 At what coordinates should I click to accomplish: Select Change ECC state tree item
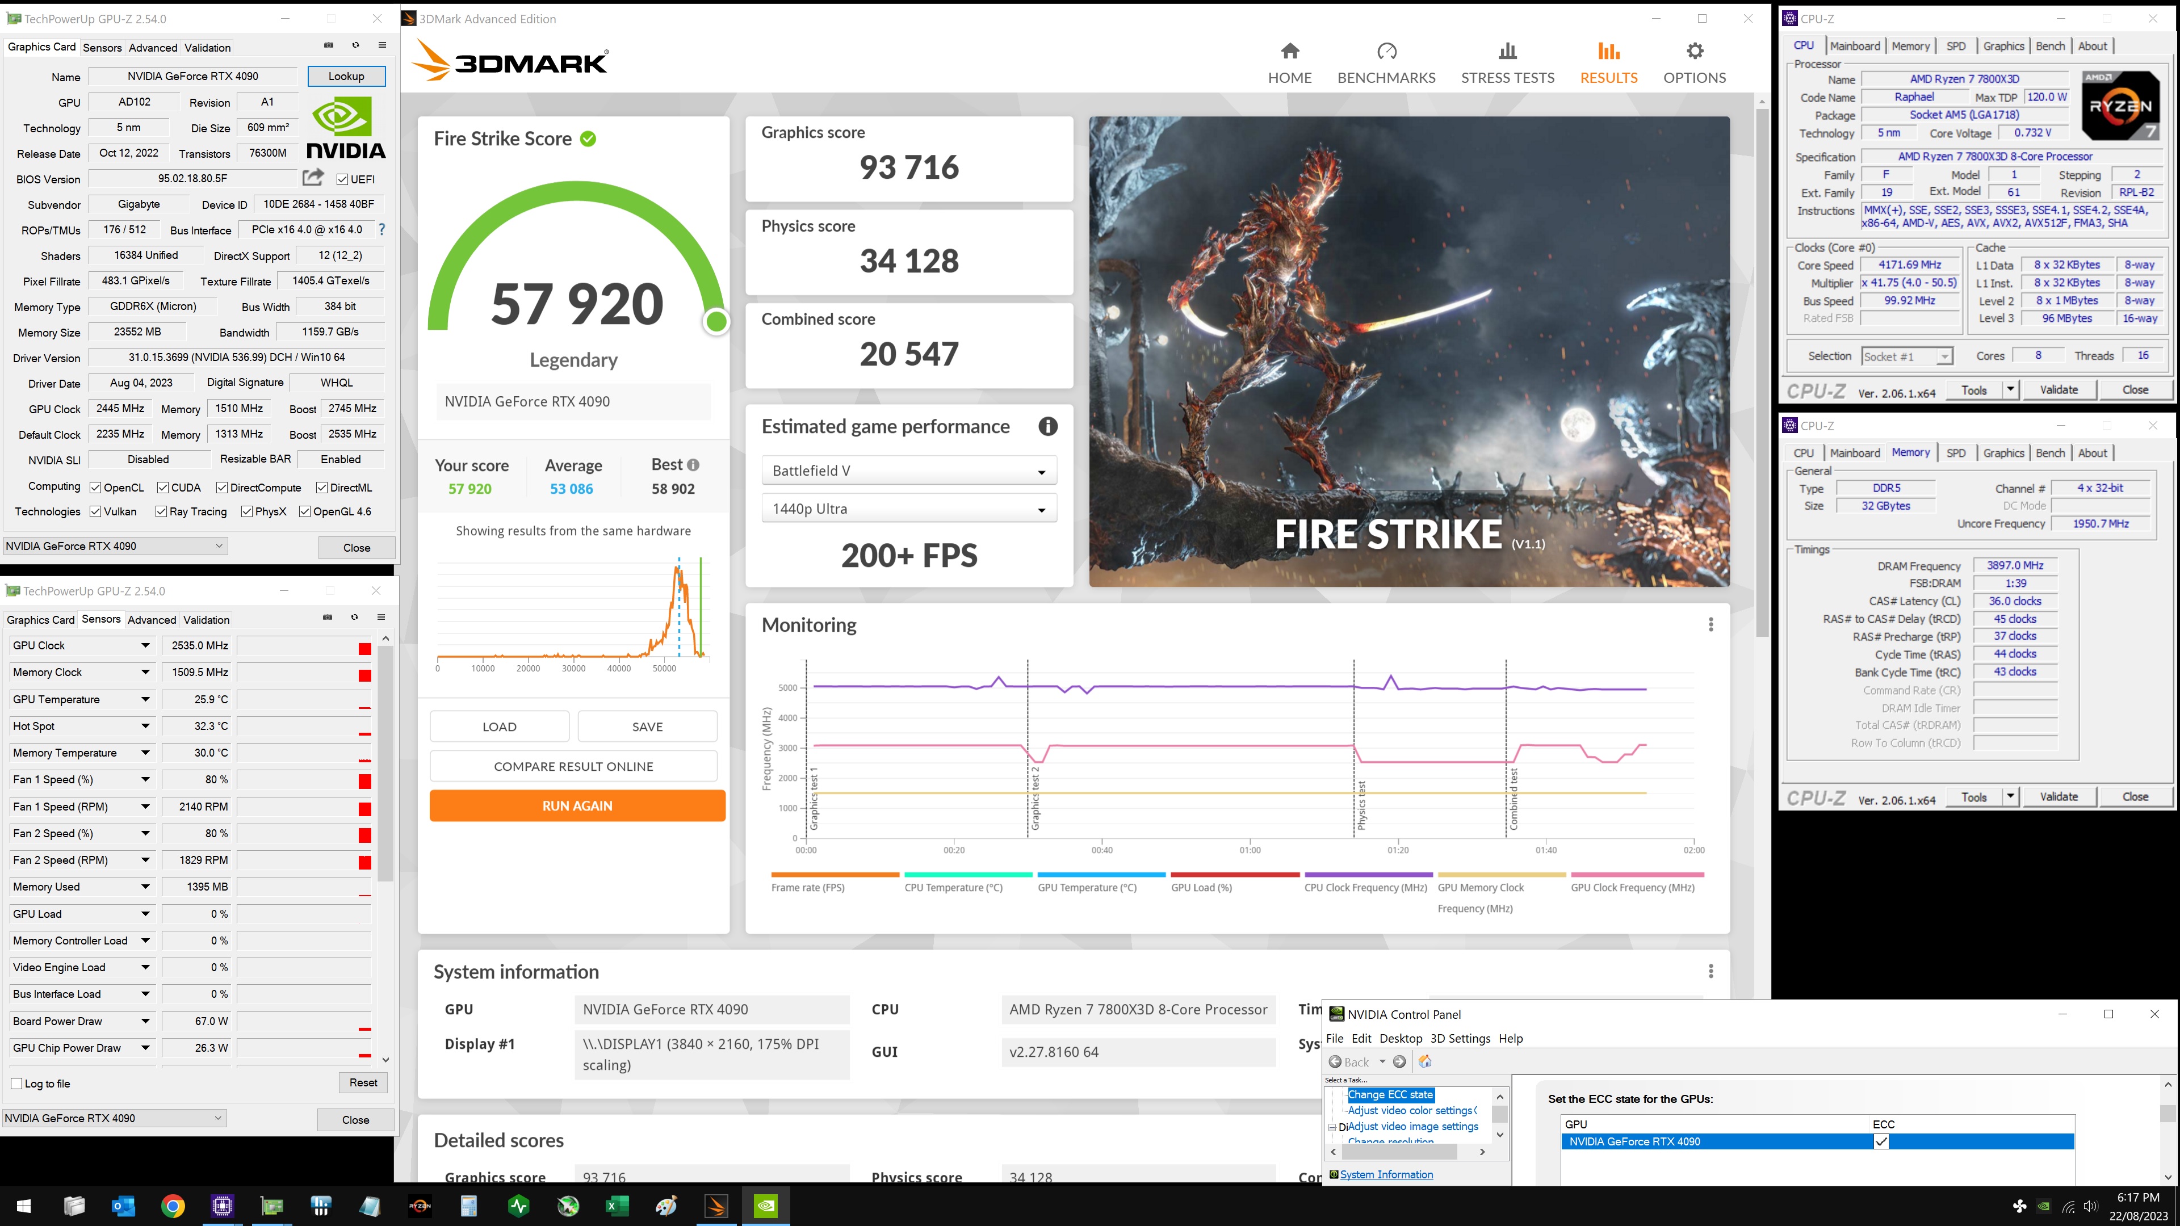[1390, 1094]
